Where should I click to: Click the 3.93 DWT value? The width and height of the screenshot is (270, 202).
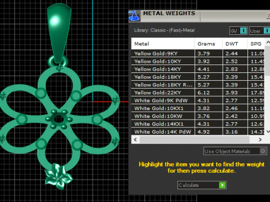point(232,93)
